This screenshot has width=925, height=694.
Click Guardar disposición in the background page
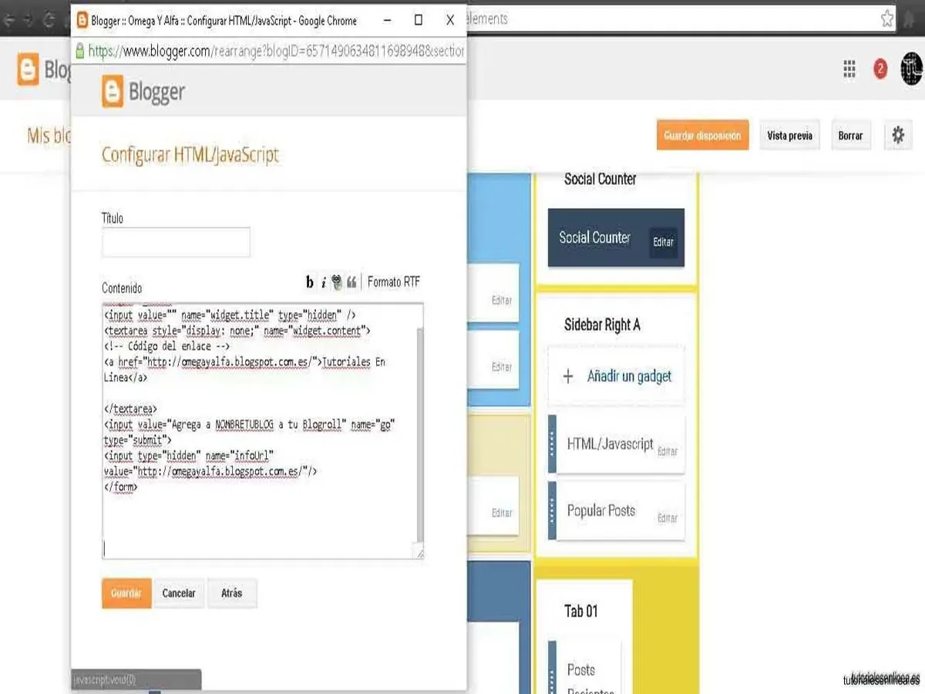702,135
